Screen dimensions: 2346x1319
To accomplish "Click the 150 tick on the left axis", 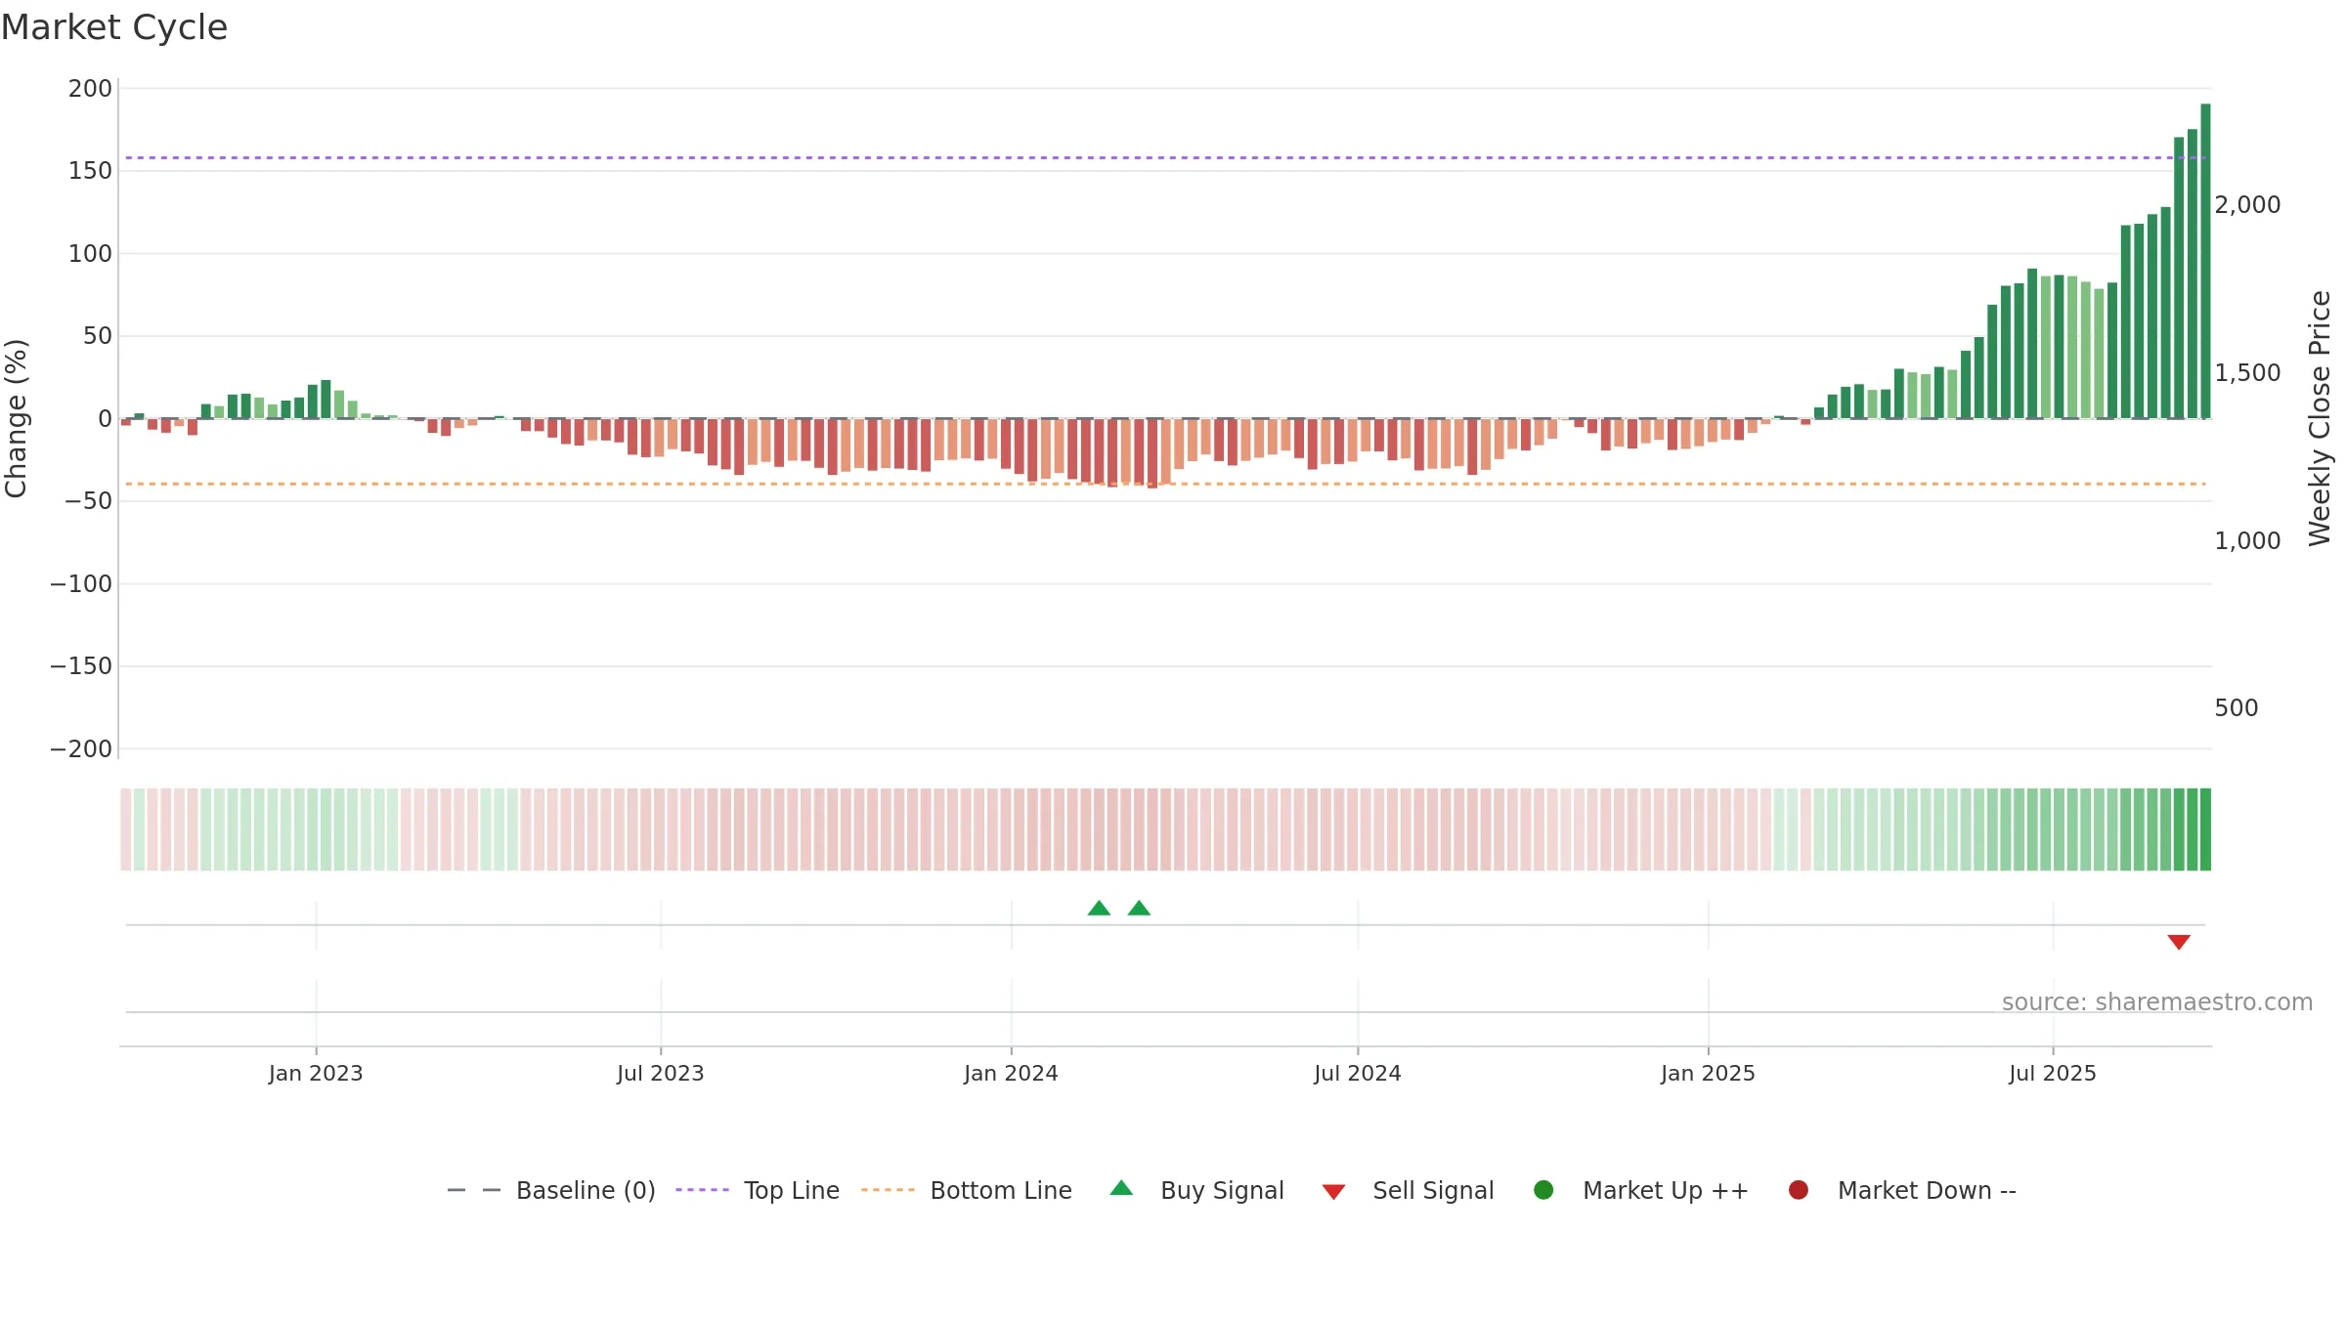I will click(90, 171).
